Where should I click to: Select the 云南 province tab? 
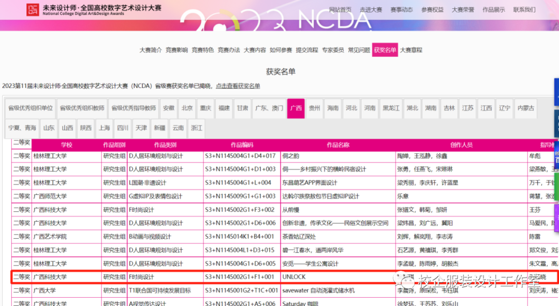tap(178, 128)
